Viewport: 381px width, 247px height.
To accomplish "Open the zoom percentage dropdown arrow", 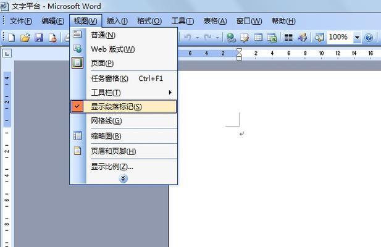I will pos(357,38).
